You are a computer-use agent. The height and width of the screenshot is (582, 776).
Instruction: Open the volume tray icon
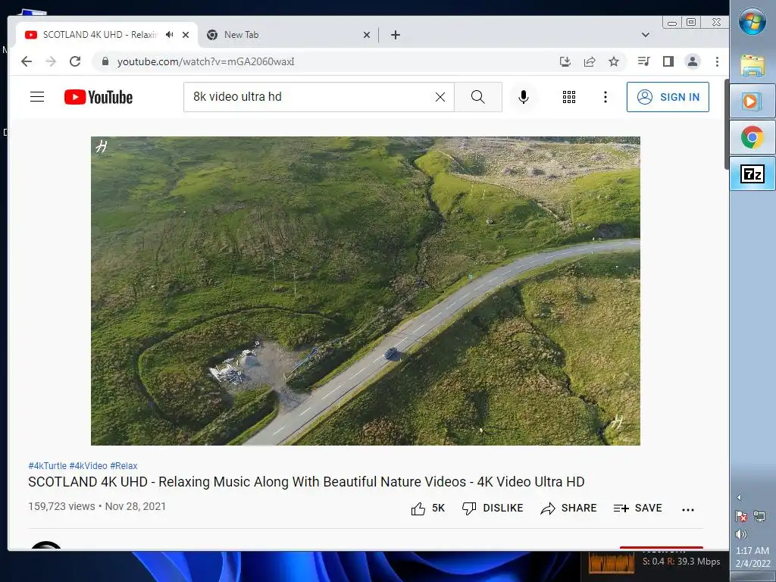coord(741,534)
